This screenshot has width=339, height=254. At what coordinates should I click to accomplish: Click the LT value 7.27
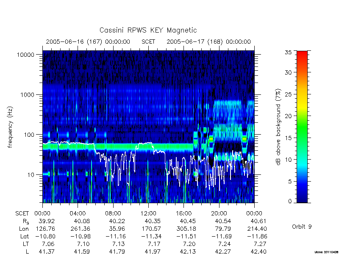(260, 244)
